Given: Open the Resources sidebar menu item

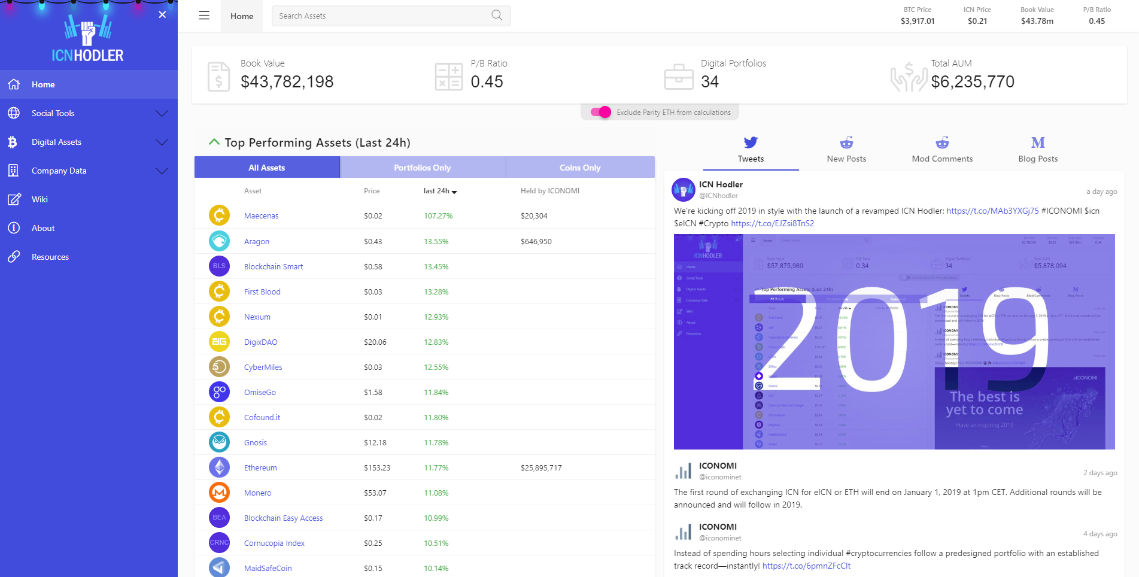Looking at the screenshot, I should (89, 257).
